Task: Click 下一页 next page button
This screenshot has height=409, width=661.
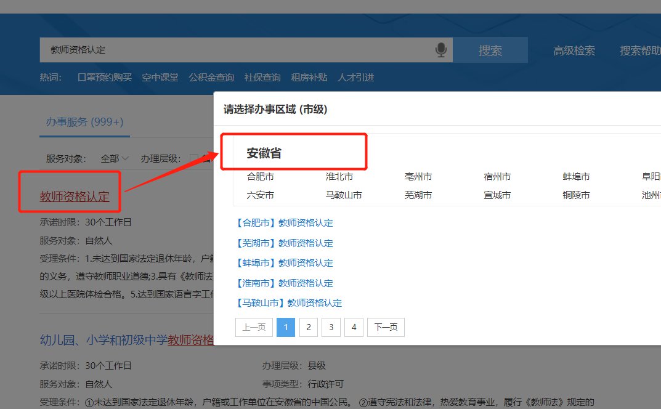Action: pos(386,327)
